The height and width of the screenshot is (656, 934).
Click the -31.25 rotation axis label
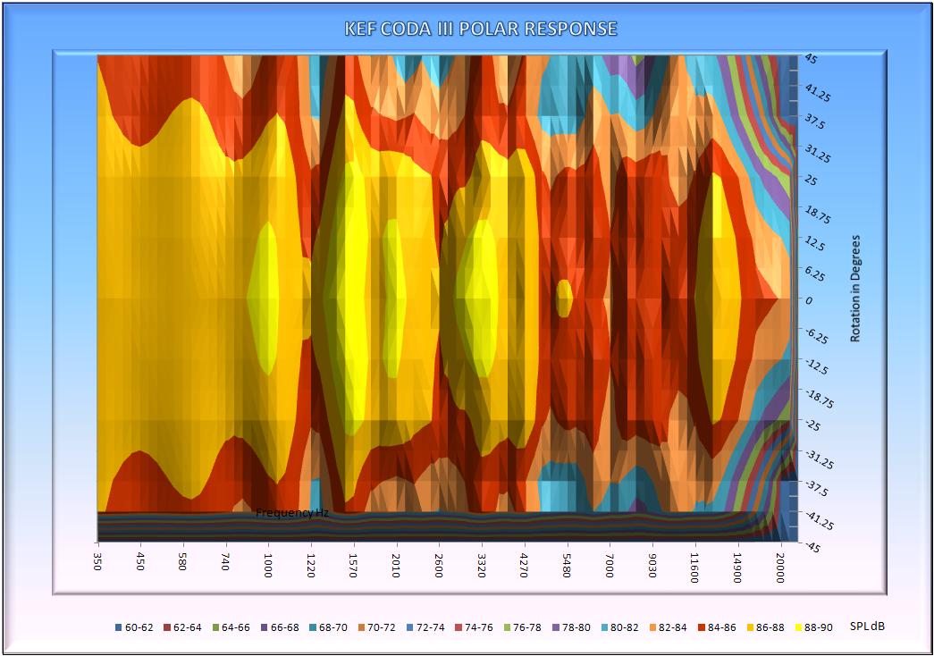coord(820,460)
